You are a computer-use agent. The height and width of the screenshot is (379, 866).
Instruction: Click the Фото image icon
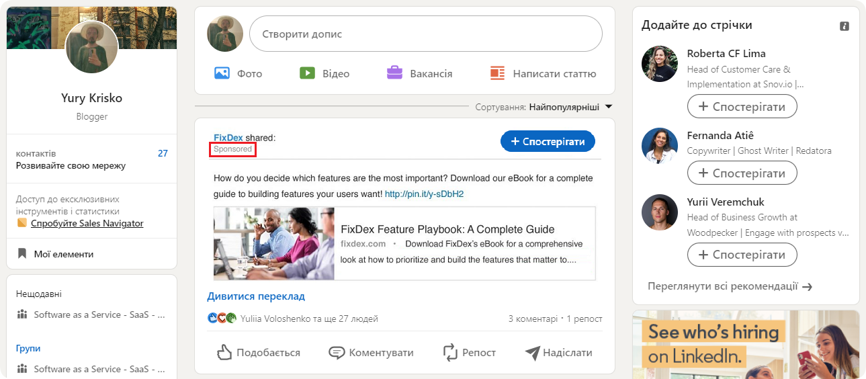point(222,73)
